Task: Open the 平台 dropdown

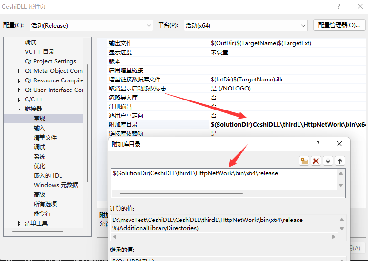Action: pyautogui.click(x=246, y=25)
